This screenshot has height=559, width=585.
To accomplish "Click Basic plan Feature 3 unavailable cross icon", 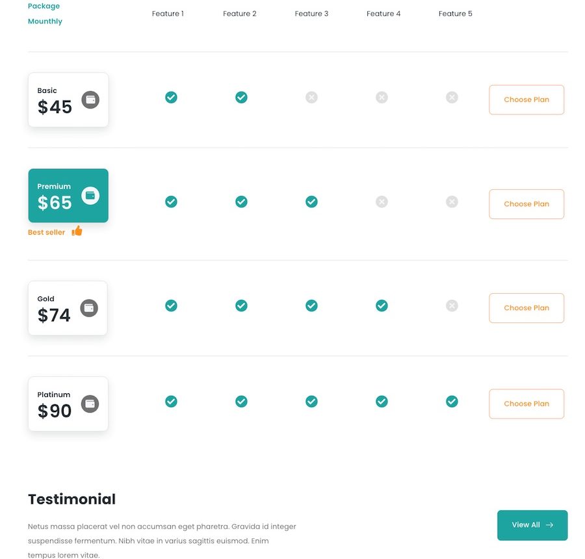I will (x=311, y=97).
